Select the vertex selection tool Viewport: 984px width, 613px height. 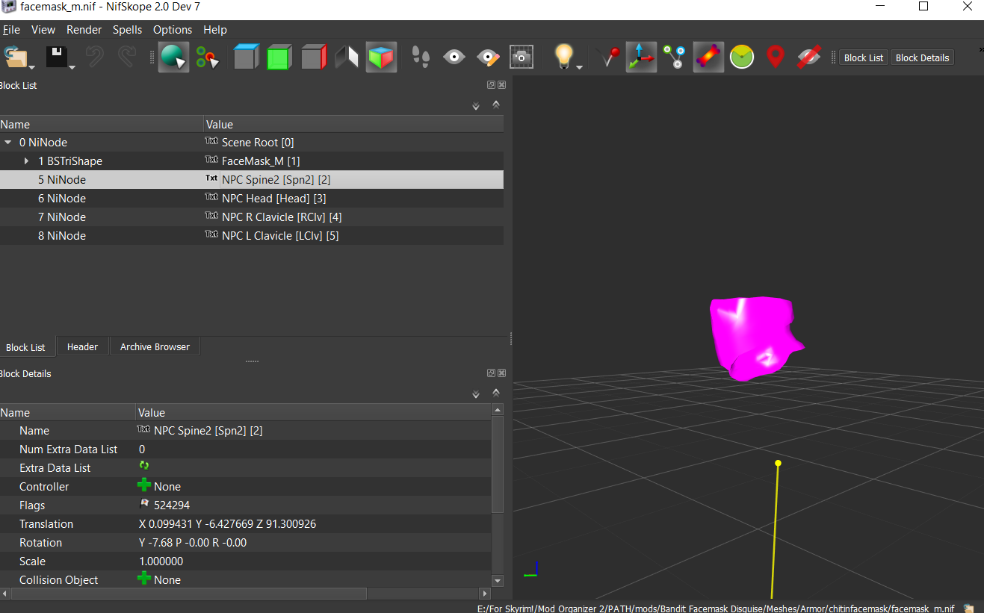pyautogui.click(x=208, y=57)
